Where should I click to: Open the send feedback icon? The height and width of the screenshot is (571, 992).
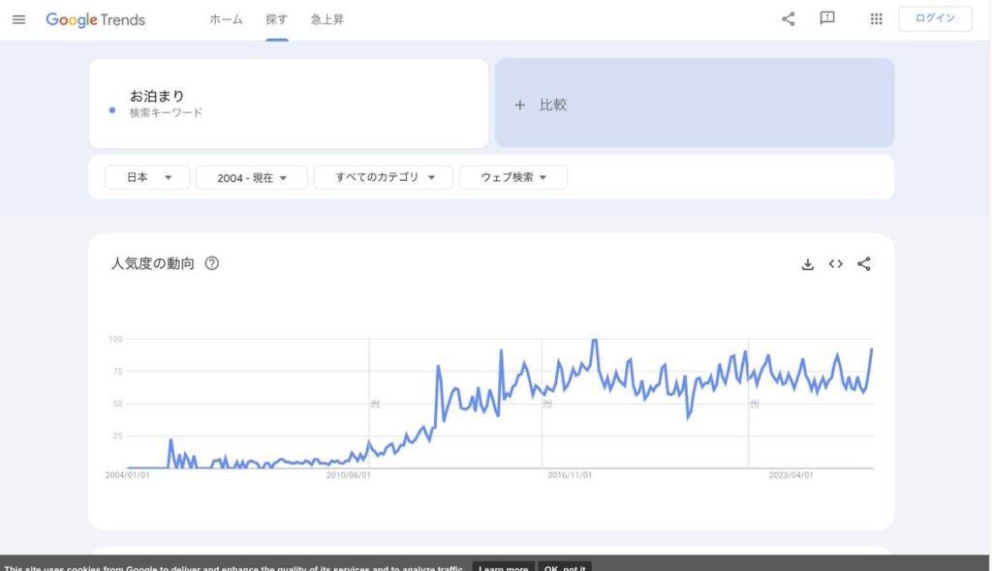827,18
